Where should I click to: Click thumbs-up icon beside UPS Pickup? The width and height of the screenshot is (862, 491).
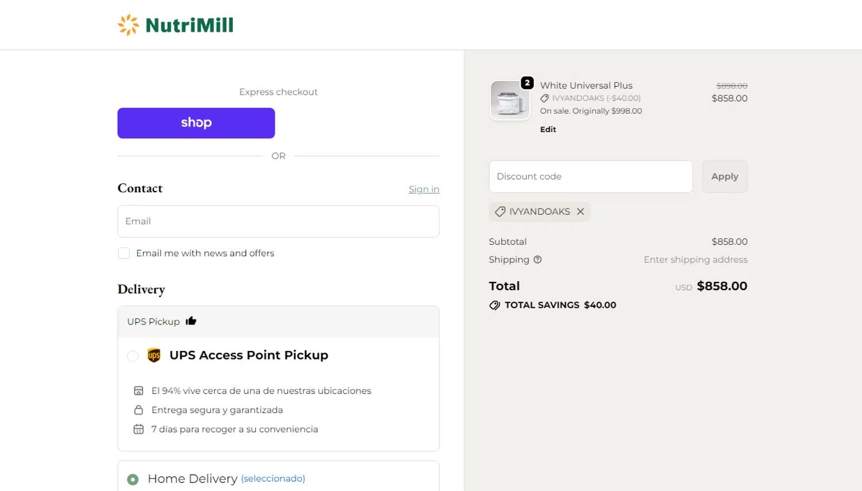point(191,321)
